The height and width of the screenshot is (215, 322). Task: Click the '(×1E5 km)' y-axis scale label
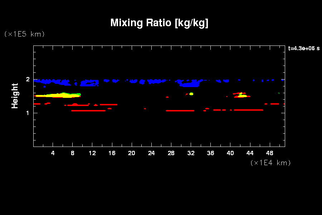(x=24, y=34)
